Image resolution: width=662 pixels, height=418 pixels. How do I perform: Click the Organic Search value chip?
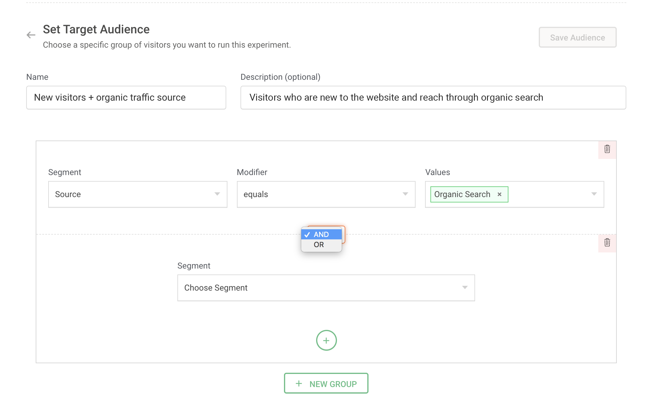tap(462, 194)
